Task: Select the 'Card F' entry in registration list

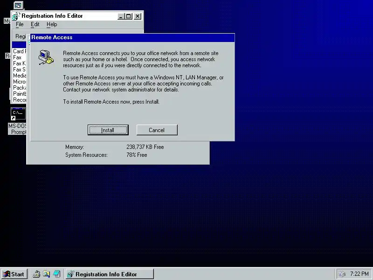Action: (19, 51)
